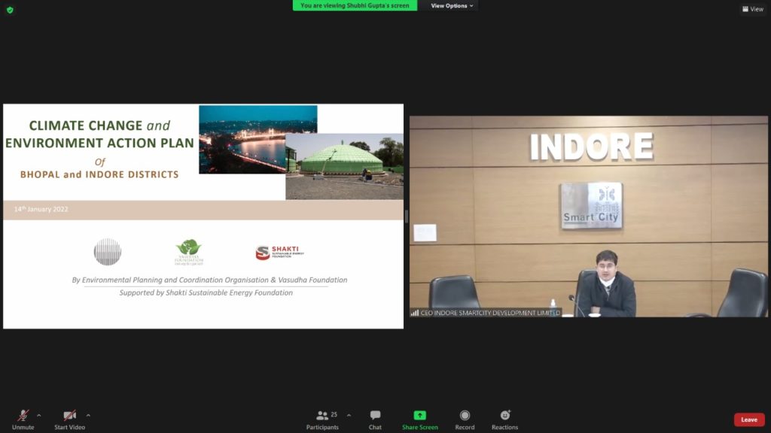
Task: Click the round striped EPCO logo
Action: 108,252
